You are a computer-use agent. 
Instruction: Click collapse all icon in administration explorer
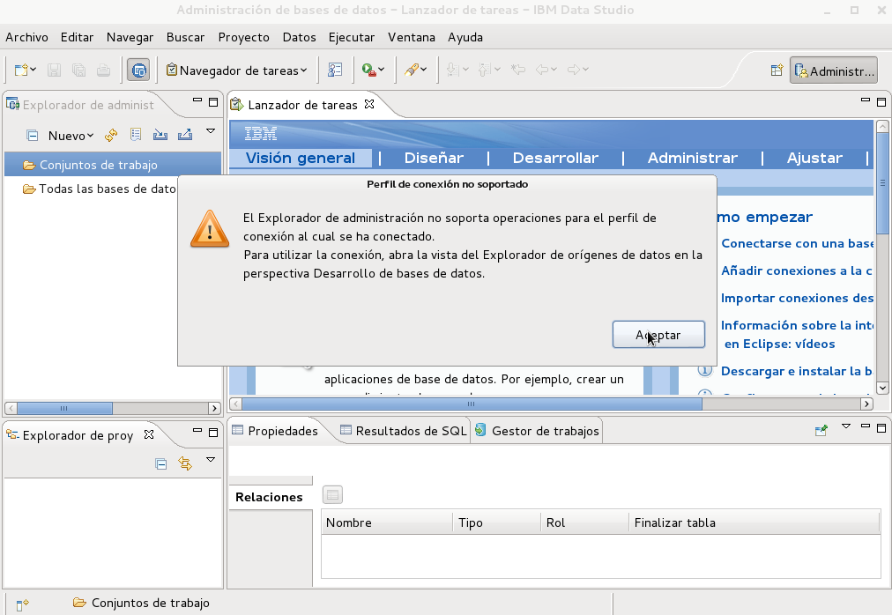(x=33, y=136)
